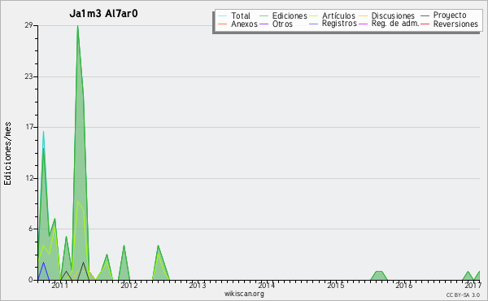Select the 'Reg. de adm.' legend label

point(395,24)
